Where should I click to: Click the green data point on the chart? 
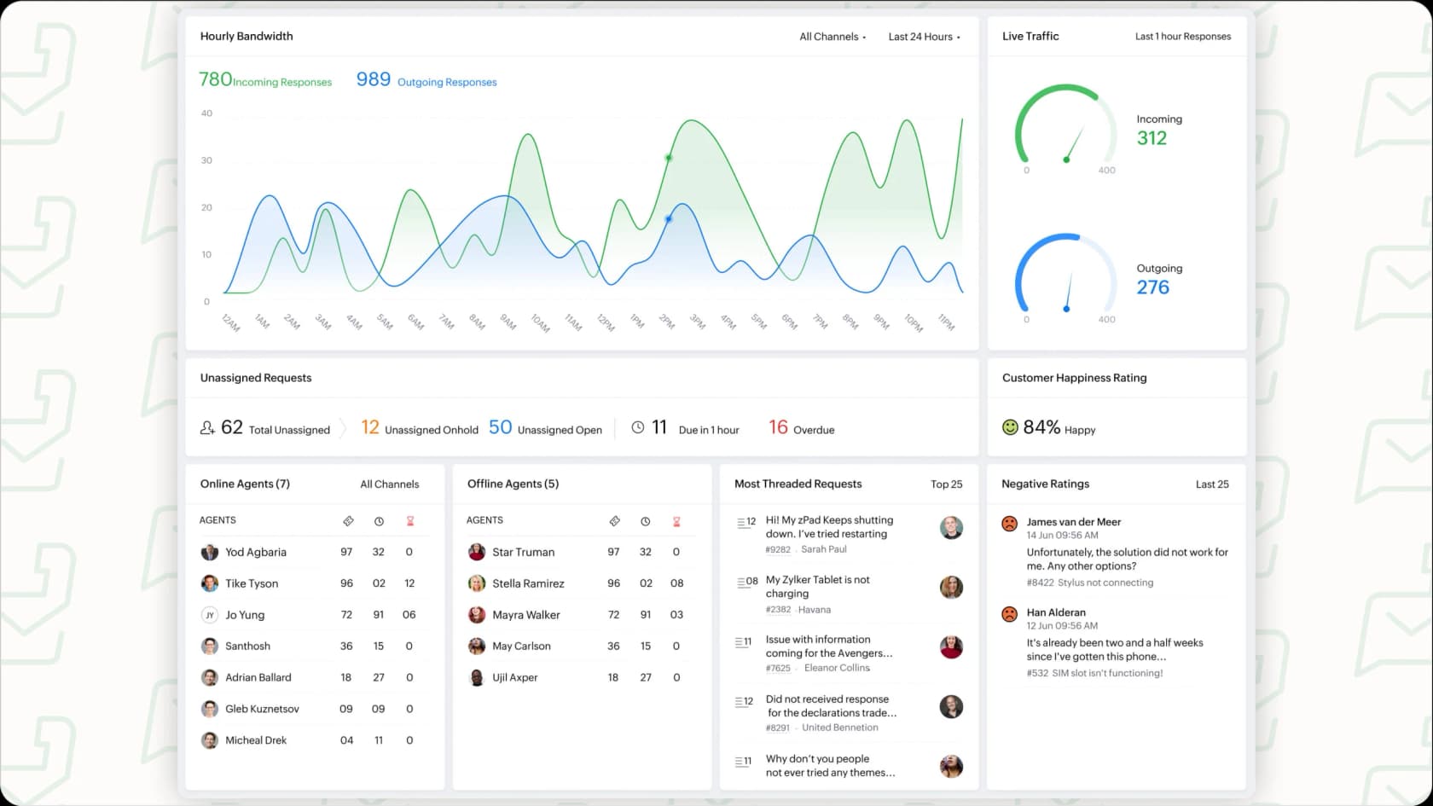[669, 158]
